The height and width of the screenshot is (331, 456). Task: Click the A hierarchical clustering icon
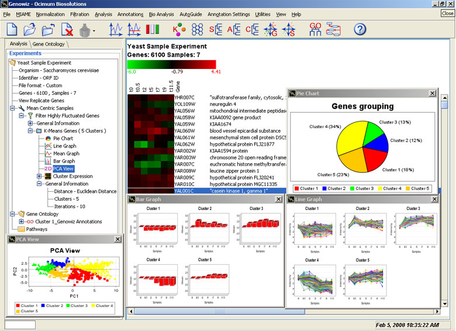point(234,29)
